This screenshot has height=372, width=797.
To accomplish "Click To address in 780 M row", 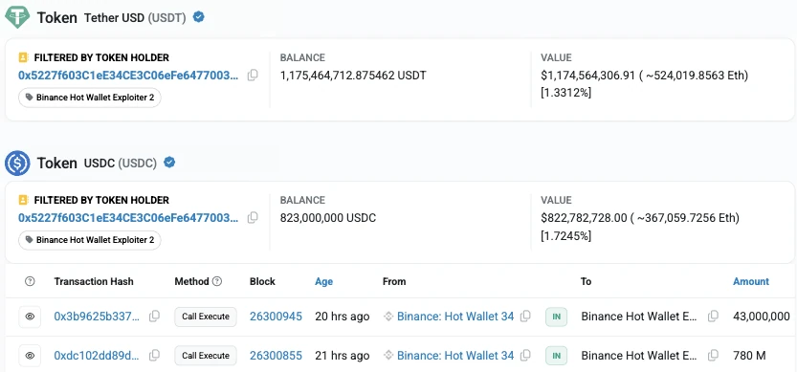I will click(x=639, y=355).
